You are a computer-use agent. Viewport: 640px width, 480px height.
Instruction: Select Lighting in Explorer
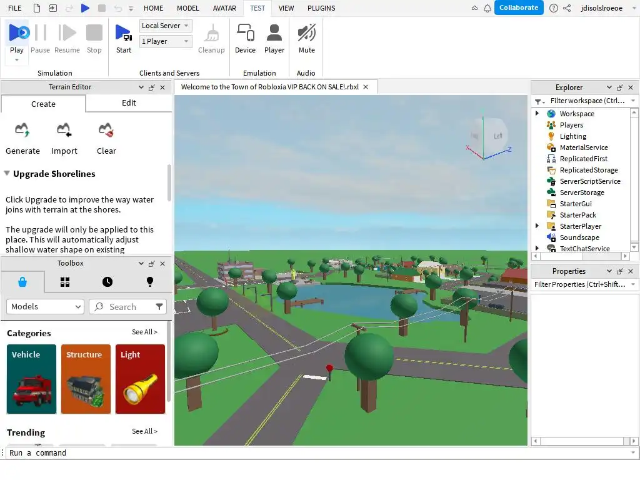(x=572, y=136)
